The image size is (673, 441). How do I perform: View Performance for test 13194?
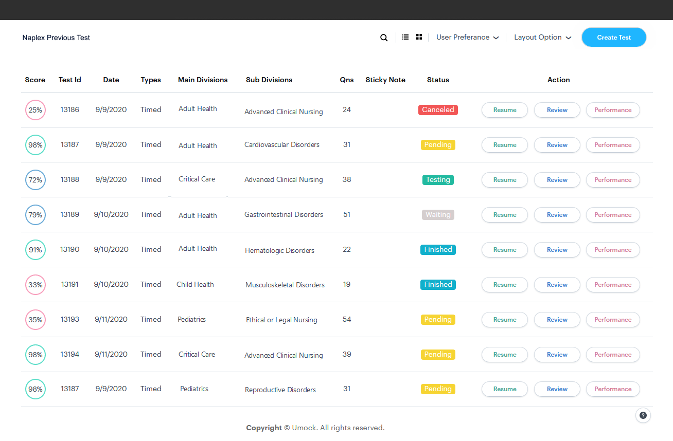click(613, 355)
